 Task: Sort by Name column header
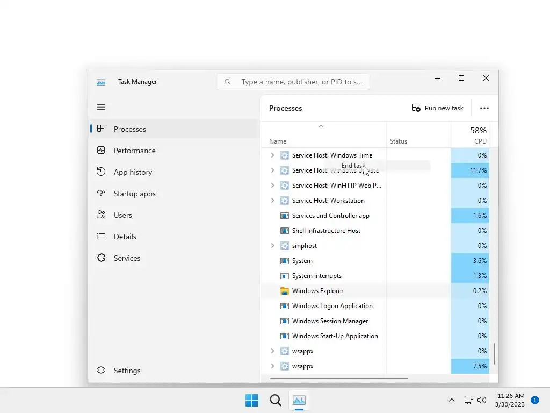[x=323, y=134]
